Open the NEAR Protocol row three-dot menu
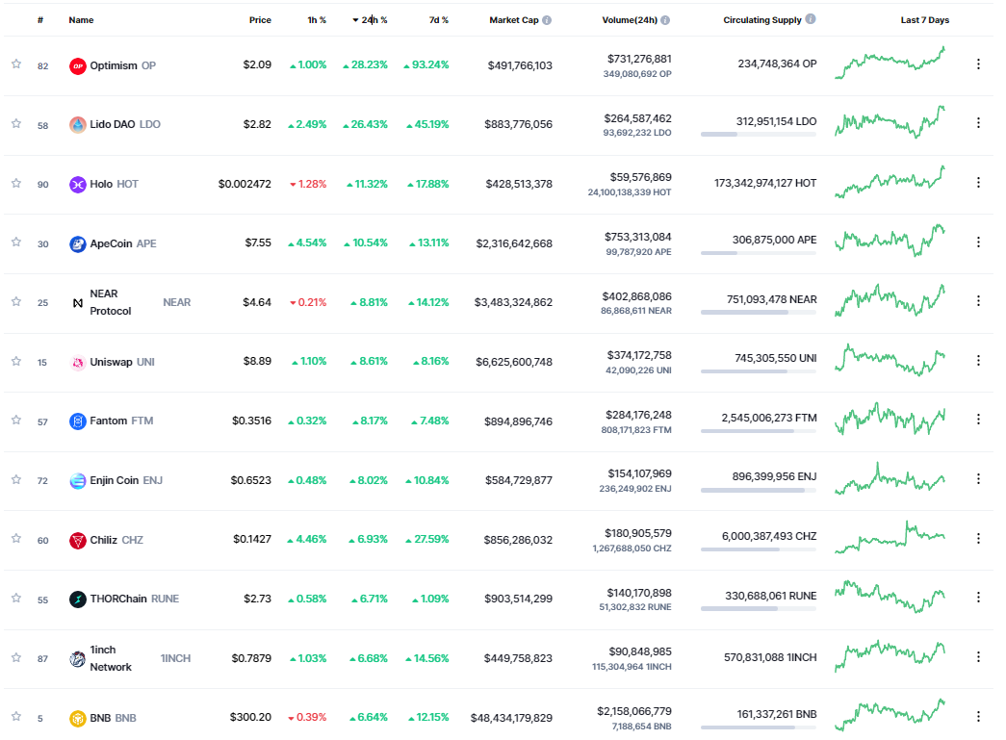 (978, 301)
